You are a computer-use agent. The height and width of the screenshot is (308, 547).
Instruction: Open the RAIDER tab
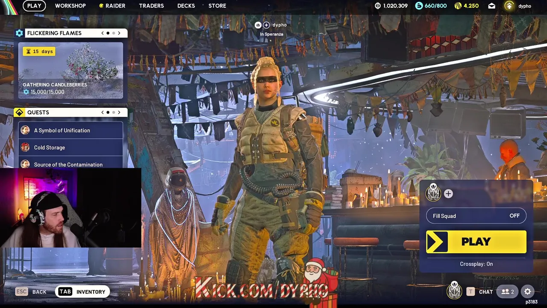coord(112,6)
